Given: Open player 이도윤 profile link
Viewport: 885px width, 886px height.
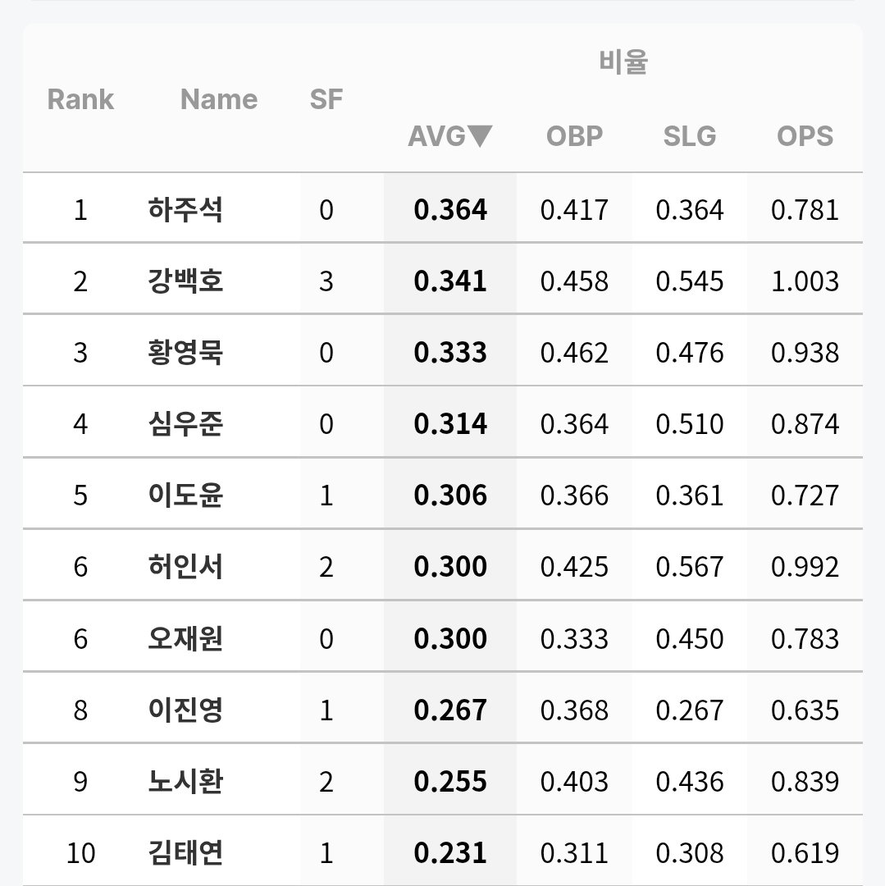Looking at the screenshot, I should pyautogui.click(x=185, y=495).
